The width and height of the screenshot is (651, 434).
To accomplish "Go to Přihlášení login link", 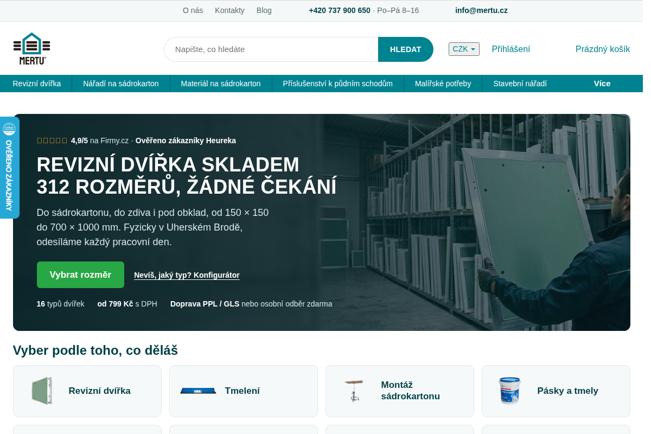I will 510,49.
